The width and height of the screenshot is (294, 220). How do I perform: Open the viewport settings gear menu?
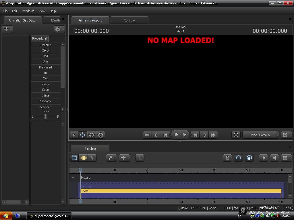[x=286, y=135]
